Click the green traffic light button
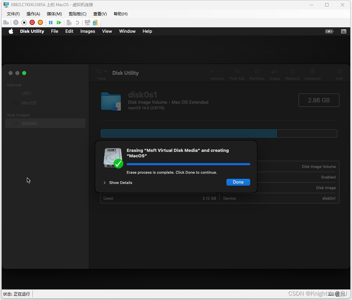Viewport: 352px width, 300px height. tap(24, 73)
